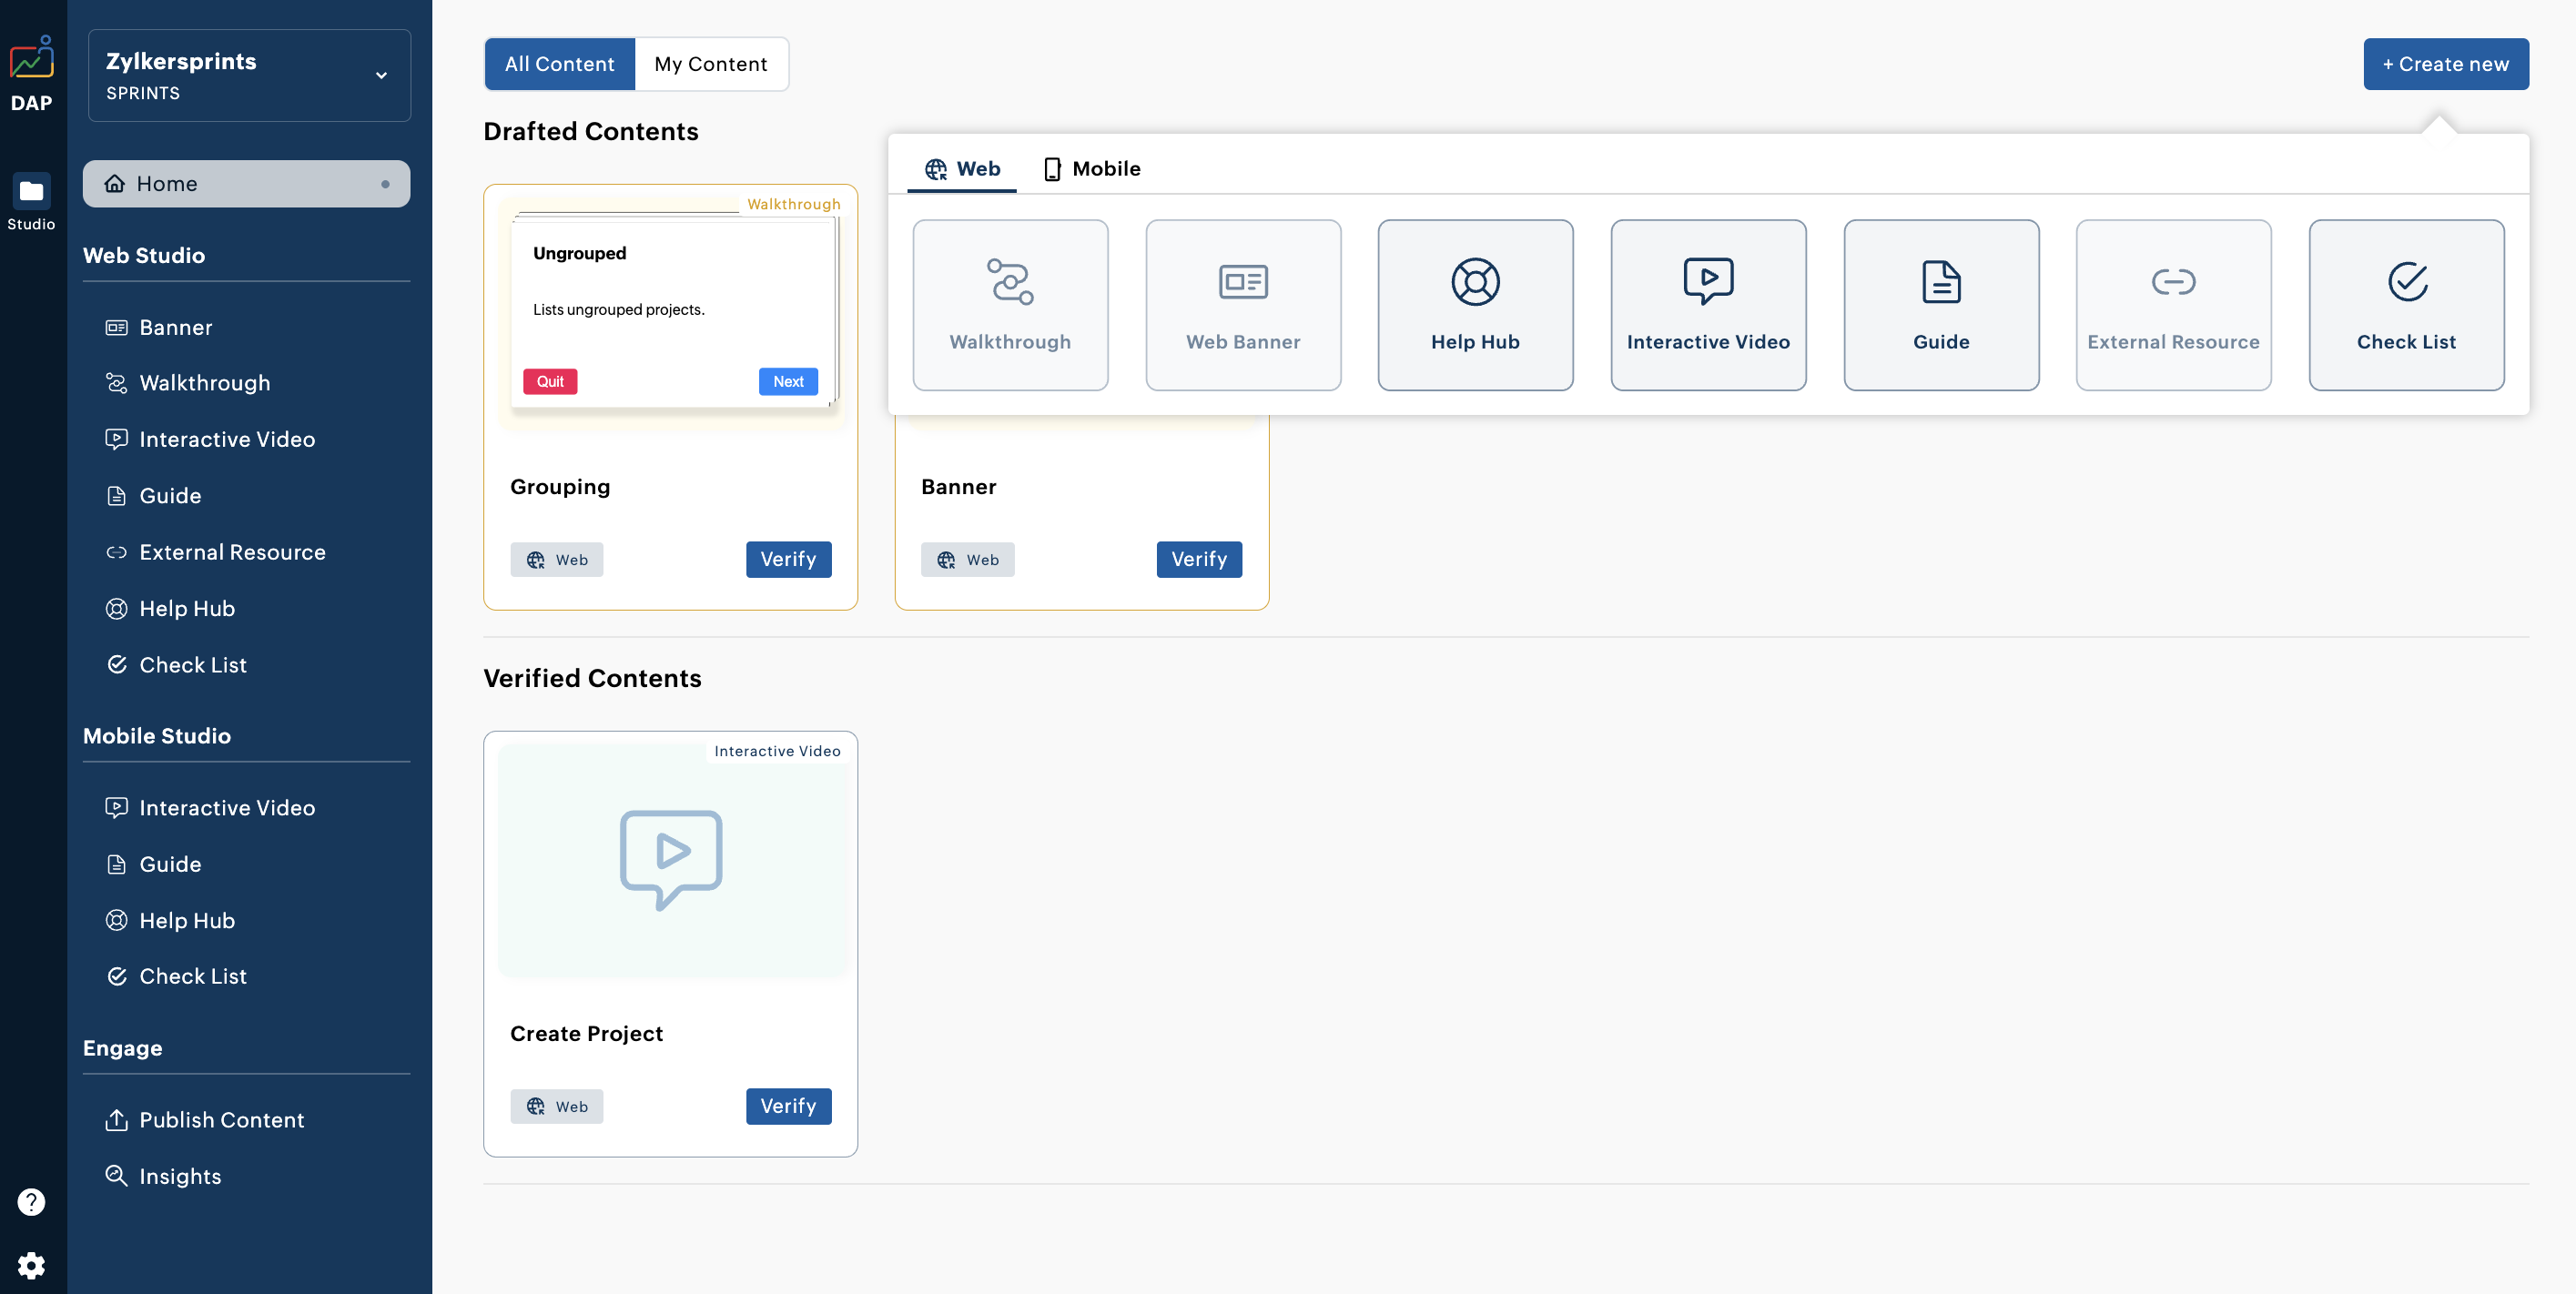
Task: Click the DAP logo icon
Action: (32, 58)
